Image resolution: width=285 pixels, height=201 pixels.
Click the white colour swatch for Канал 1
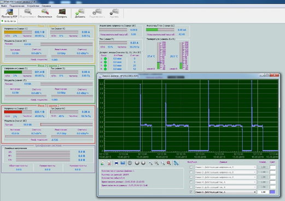pos(272,167)
